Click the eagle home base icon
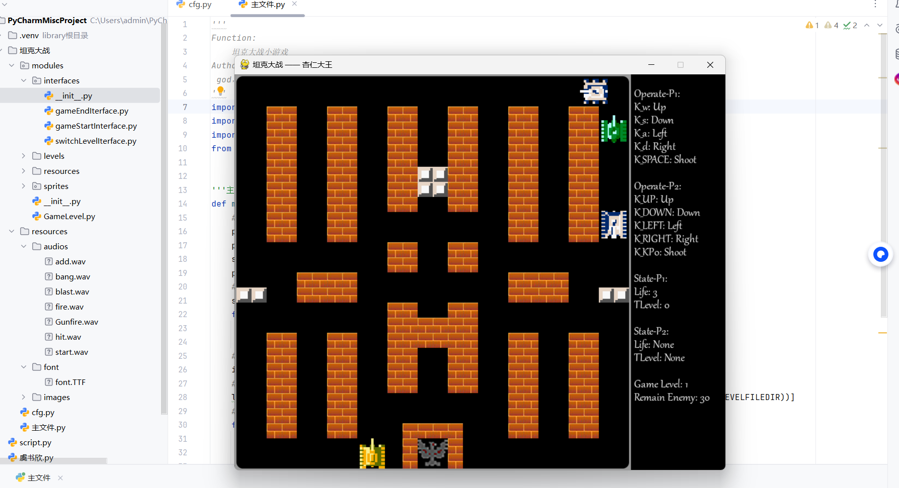Screen dimensions: 899x488 point(433,453)
